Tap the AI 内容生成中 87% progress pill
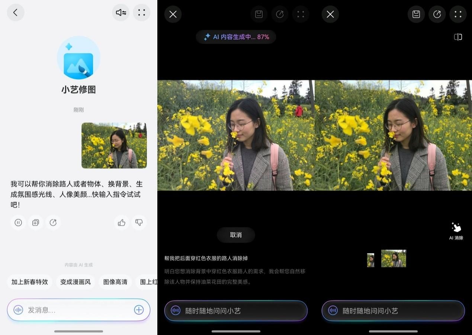This screenshot has width=472, height=335. pyautogui.click(x=236, y=37)
